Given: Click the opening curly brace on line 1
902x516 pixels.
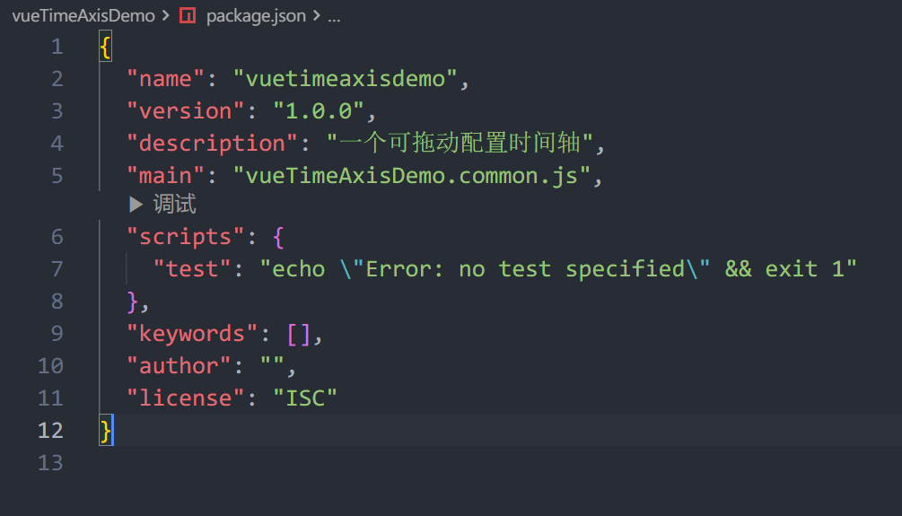Looking at the screenshot, I should click(105, 47).
